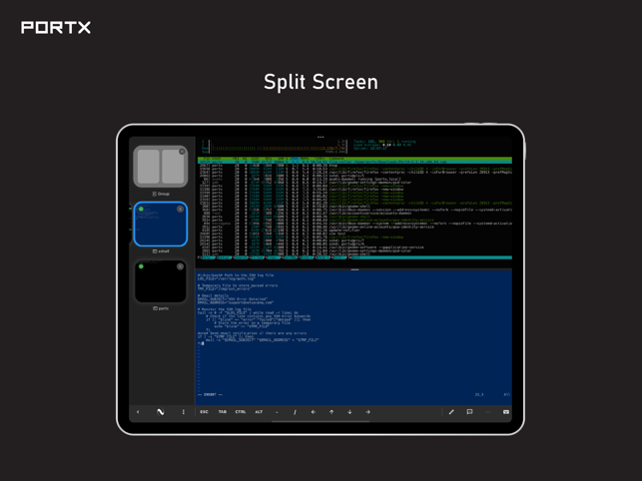Viewport: 642px width, 481px height.
Task: Tap the right arrow key
Action: click(x=367, y=412)
